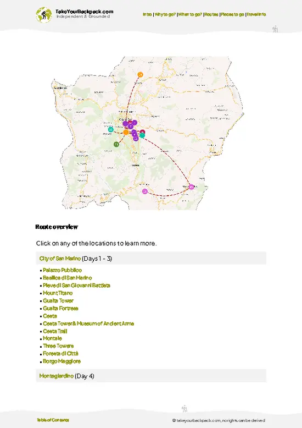The height and width of the screenshot is (428, 302).
Task: Open the Foresta di Città link
Action: (x=60, y=354)
